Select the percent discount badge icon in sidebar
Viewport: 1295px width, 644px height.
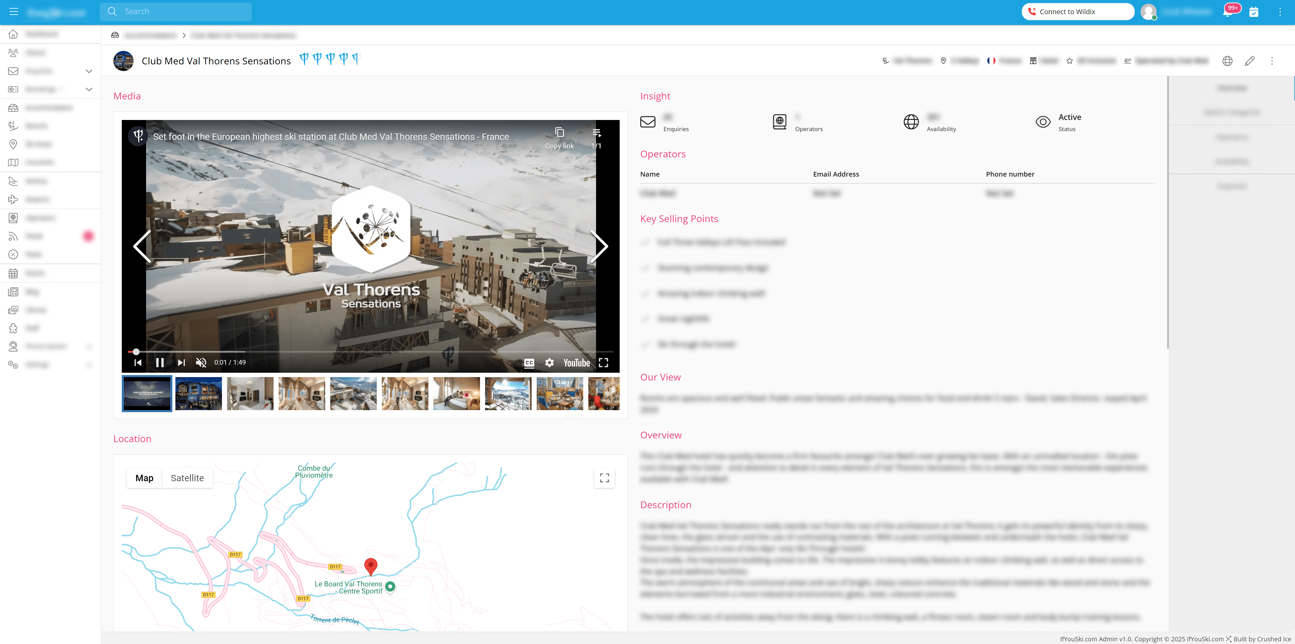[x=13, y=254]
